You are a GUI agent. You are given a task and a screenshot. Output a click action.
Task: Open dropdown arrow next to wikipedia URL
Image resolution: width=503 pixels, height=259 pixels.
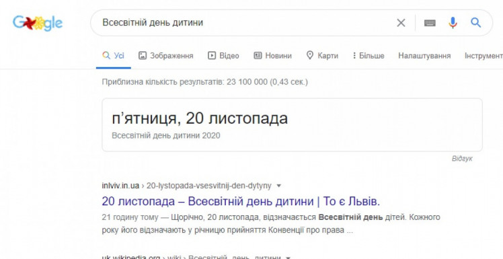pos(288,258)
